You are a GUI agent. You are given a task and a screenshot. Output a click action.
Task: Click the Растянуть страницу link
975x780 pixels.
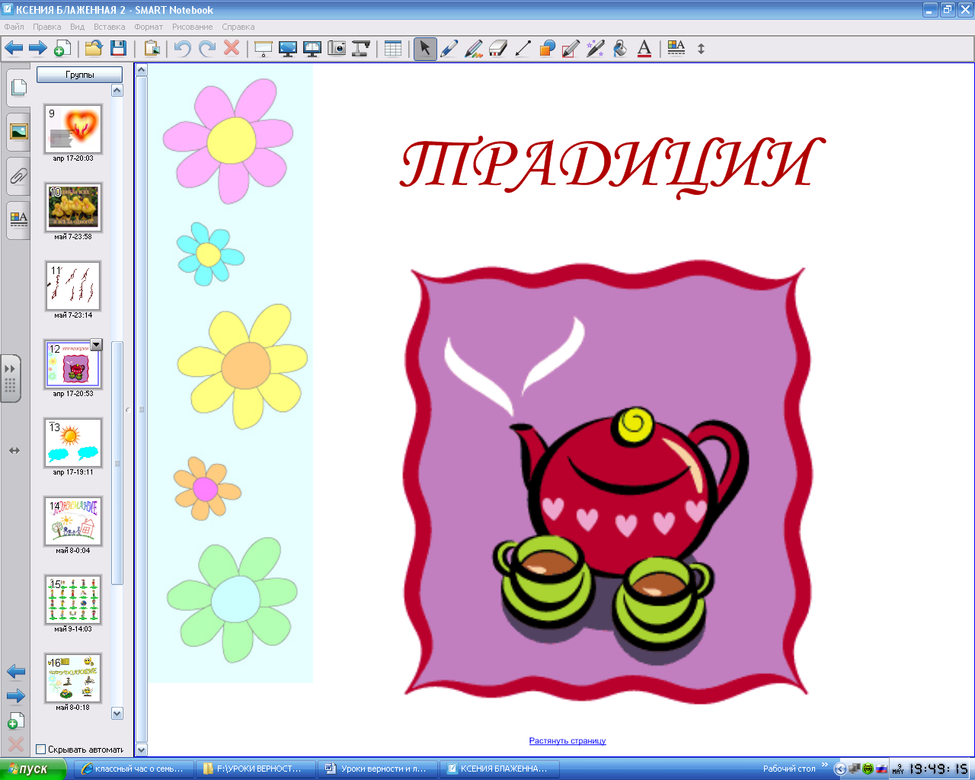567,740
